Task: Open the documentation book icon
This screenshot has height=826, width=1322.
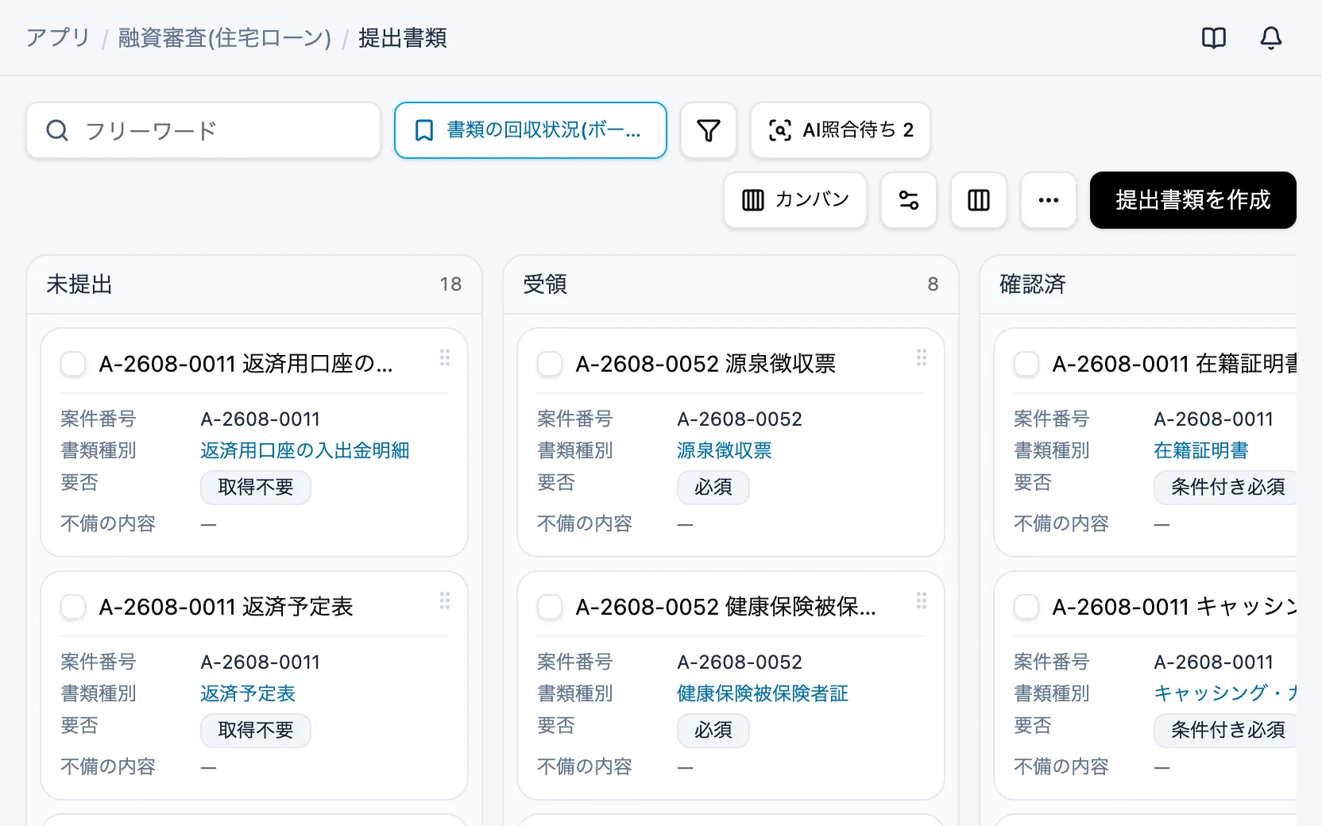Action: 1214,37
